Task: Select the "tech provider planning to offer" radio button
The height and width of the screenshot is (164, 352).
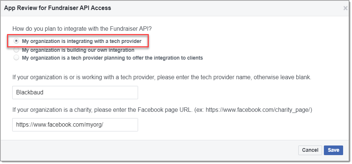Action: pyautogui.click(x=16, y=58)
